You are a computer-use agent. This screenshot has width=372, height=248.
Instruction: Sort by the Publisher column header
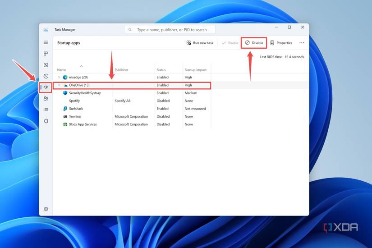121,70
